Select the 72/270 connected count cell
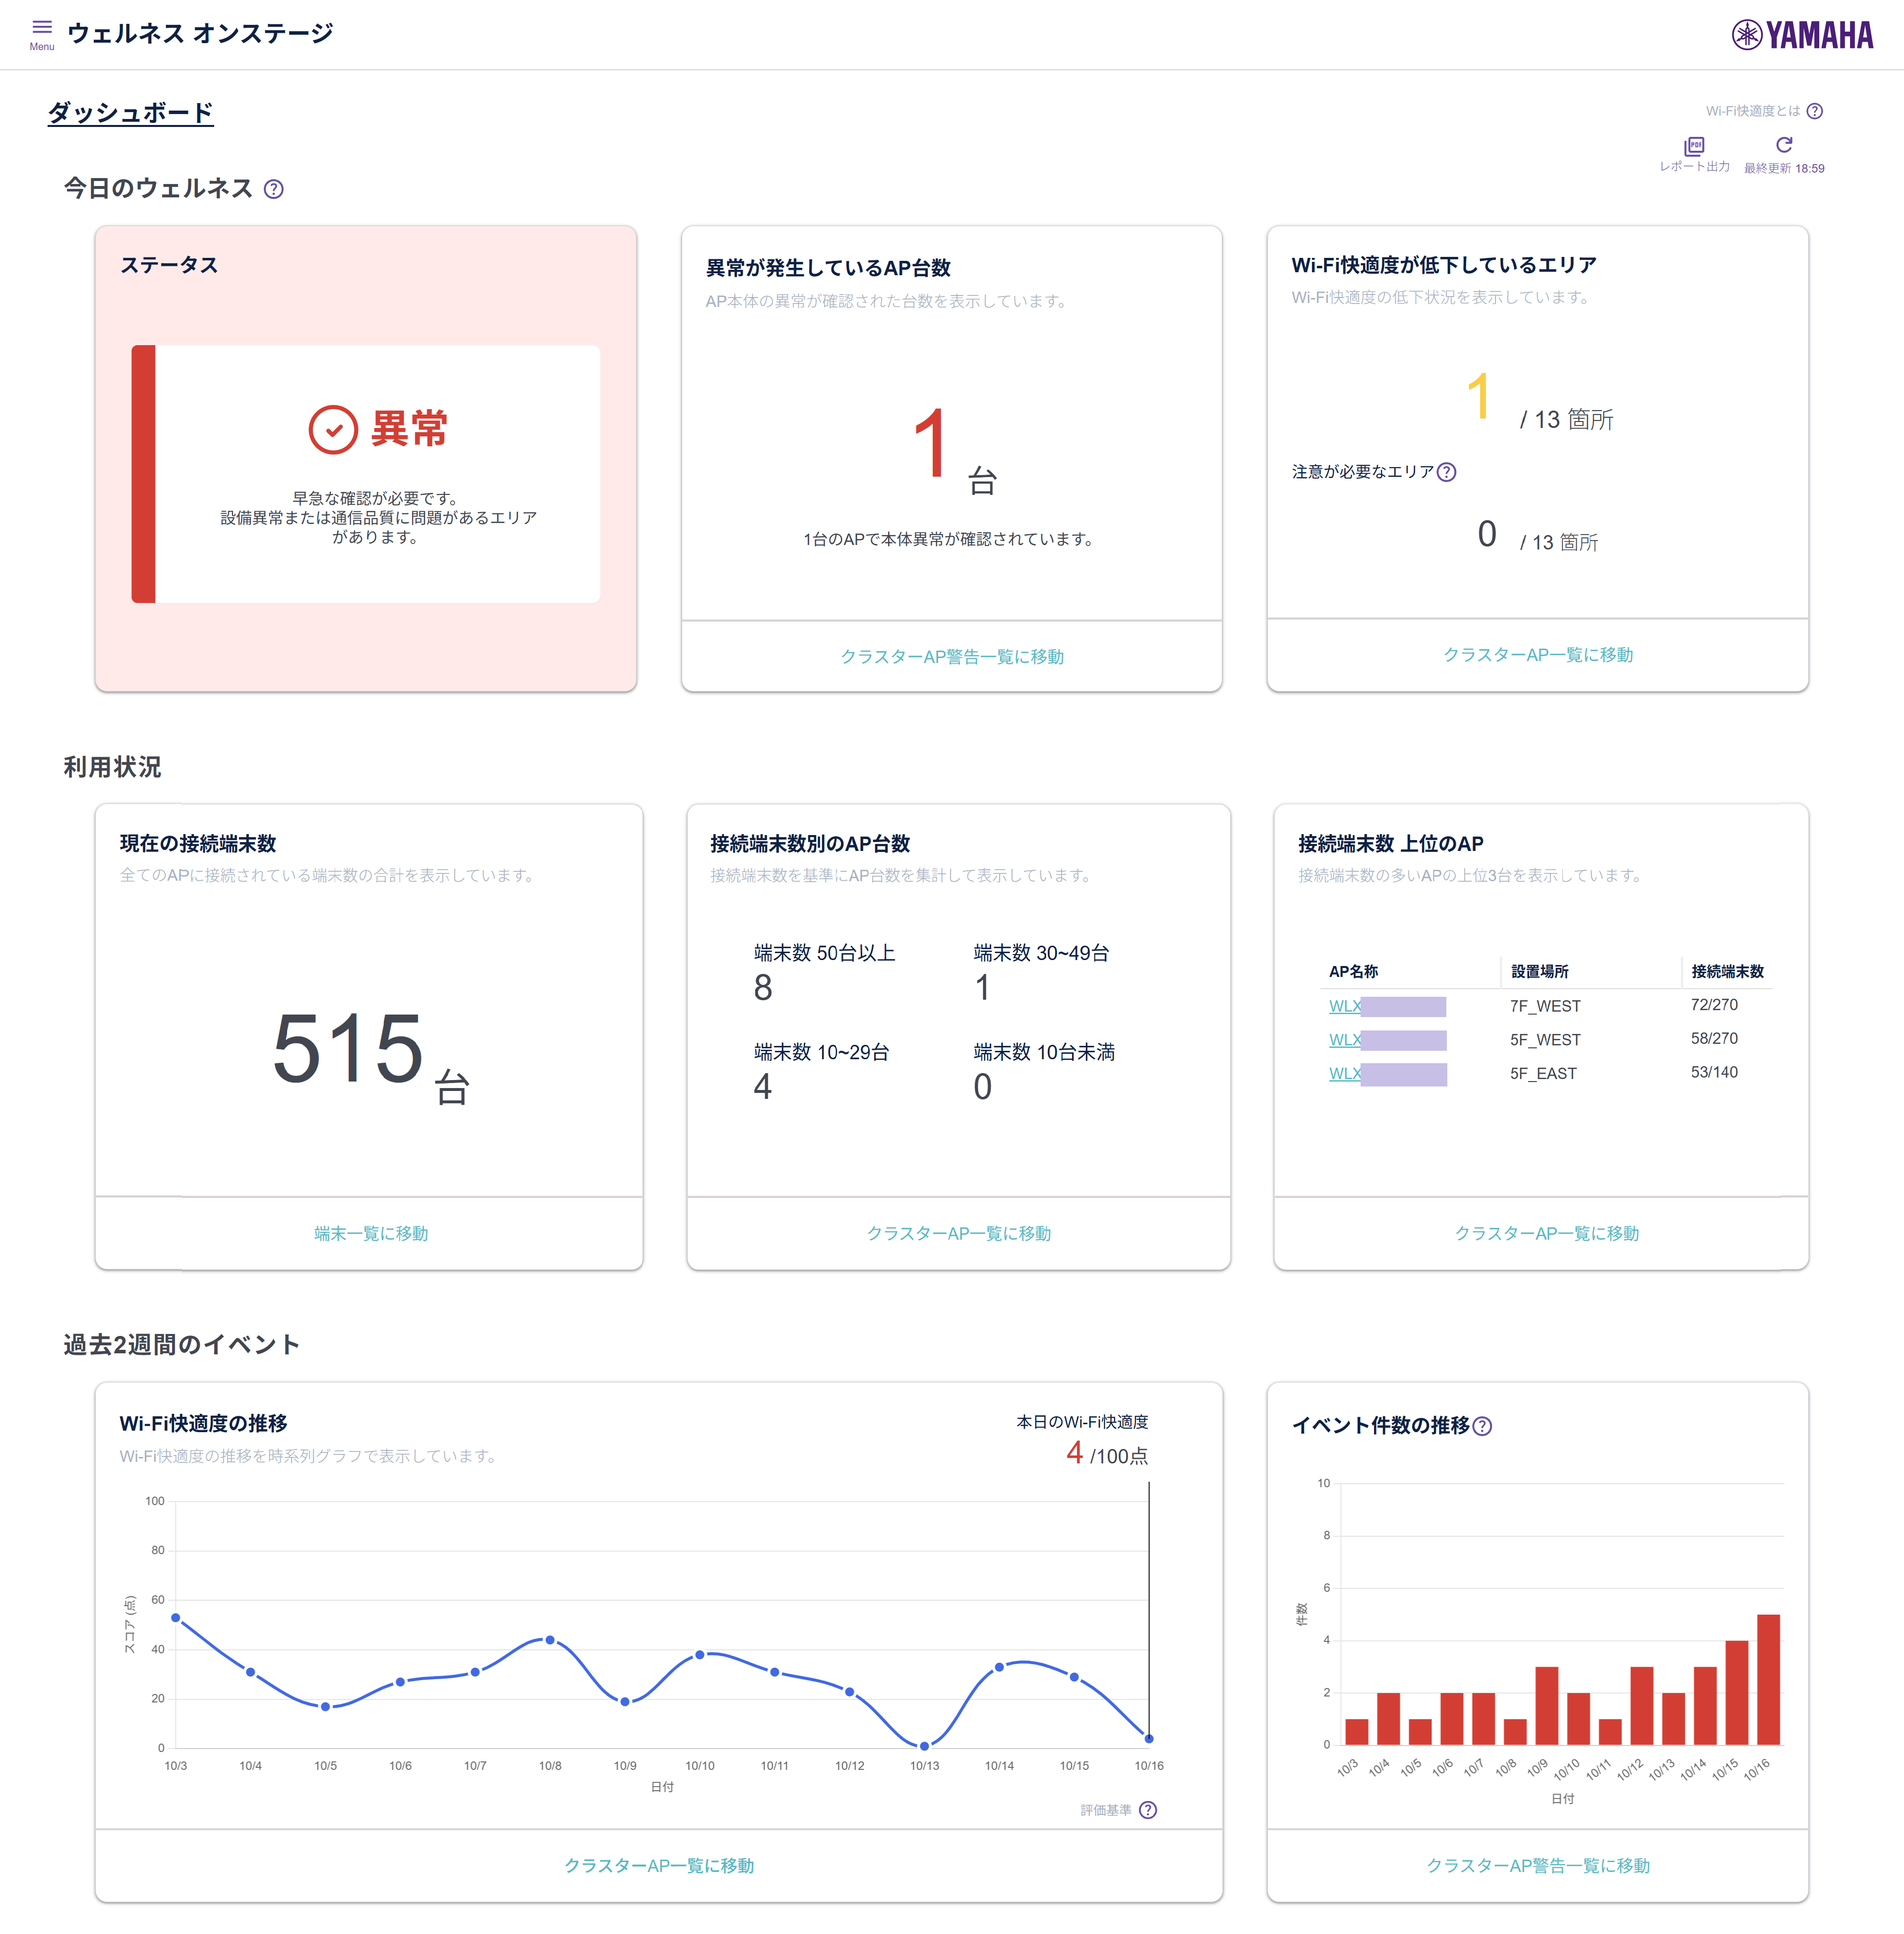Image resolution: width=1904 pixels, height=1934 pixels. (1714, 1005)
